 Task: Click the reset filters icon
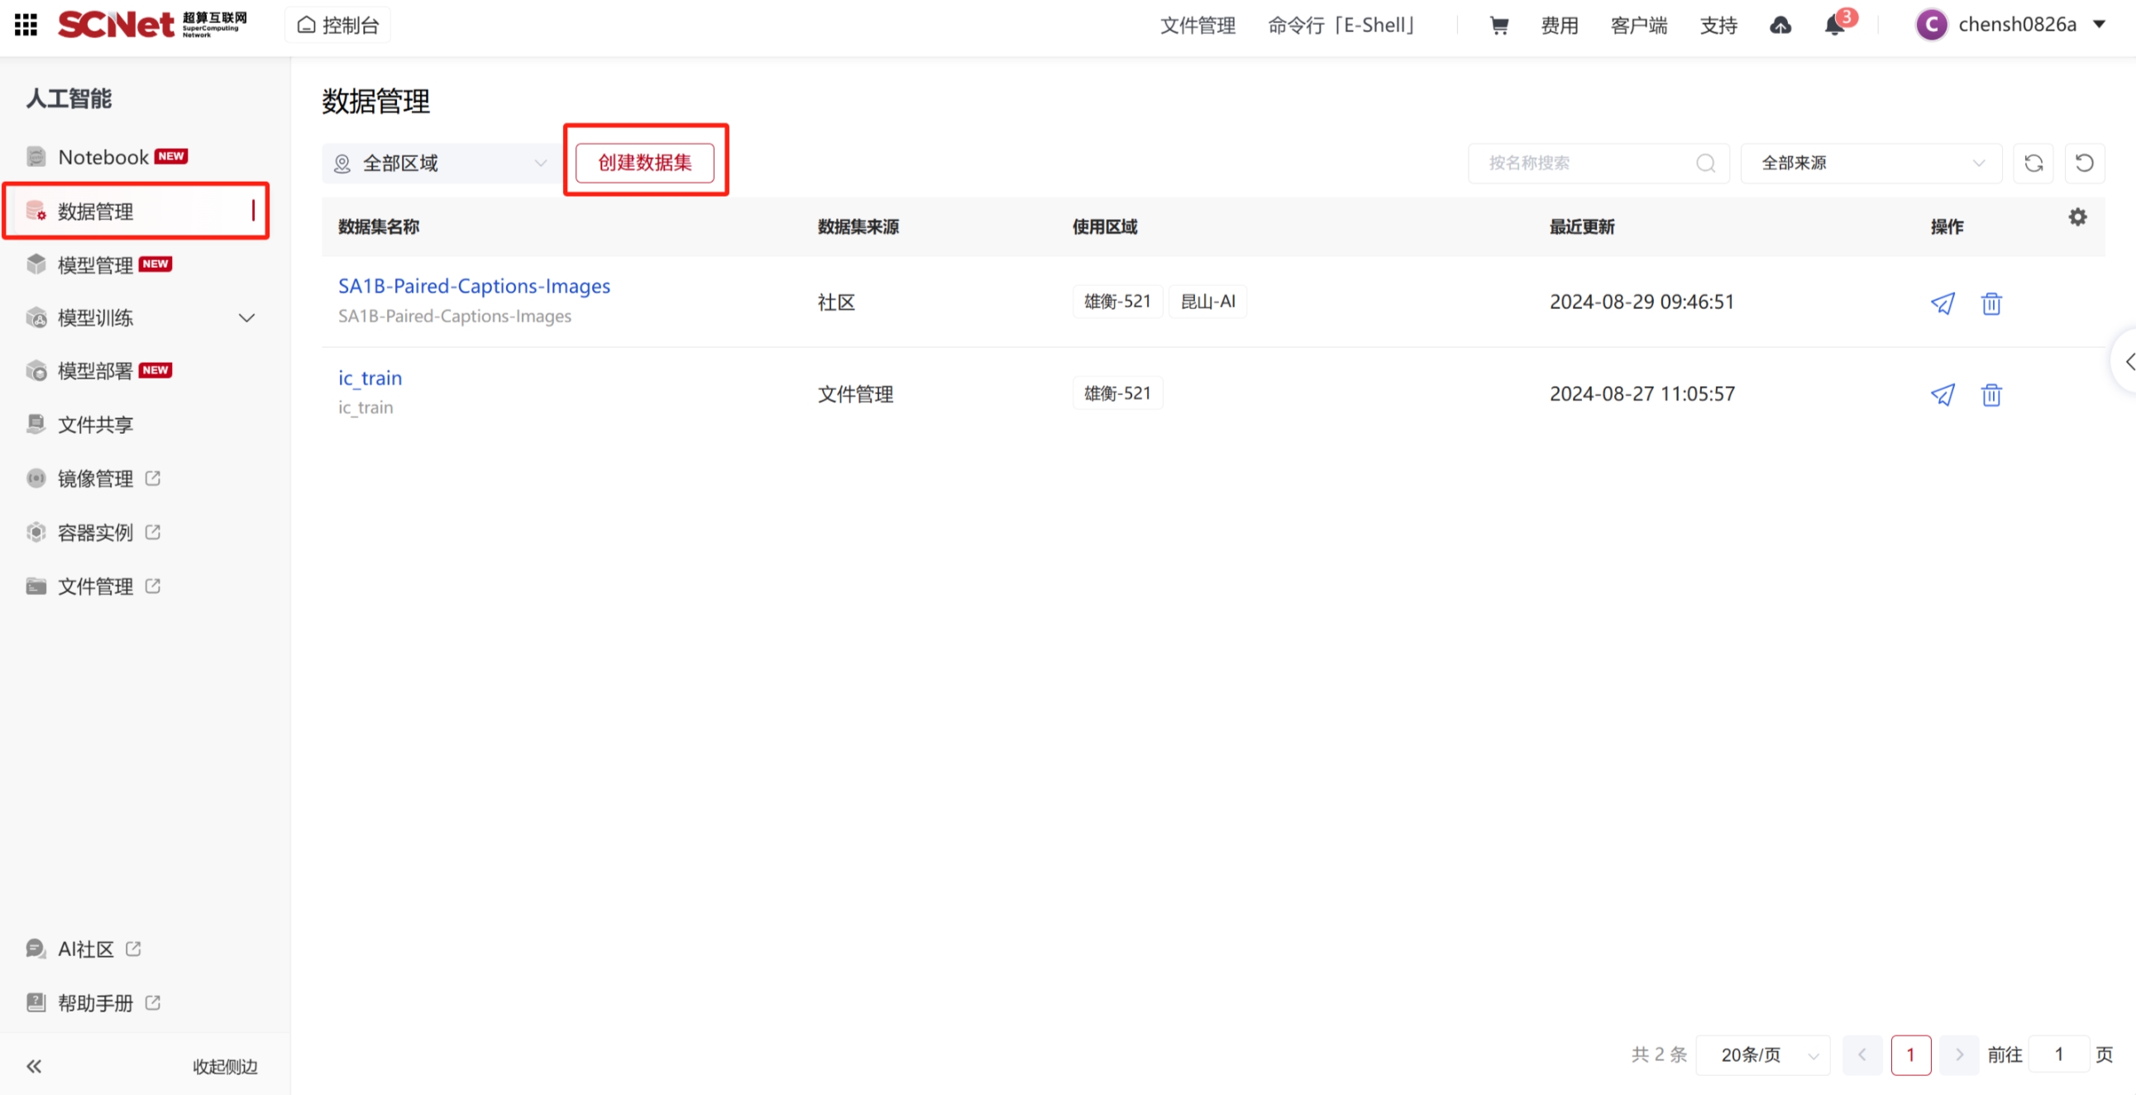click(x=2084, y=164)
